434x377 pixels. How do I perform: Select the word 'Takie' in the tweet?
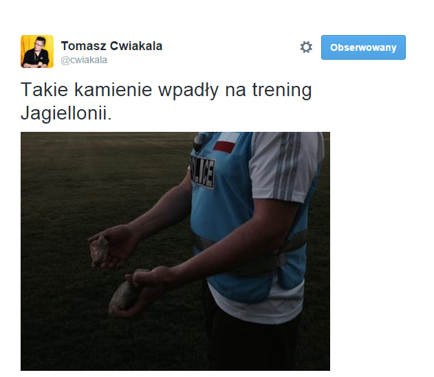44,90
